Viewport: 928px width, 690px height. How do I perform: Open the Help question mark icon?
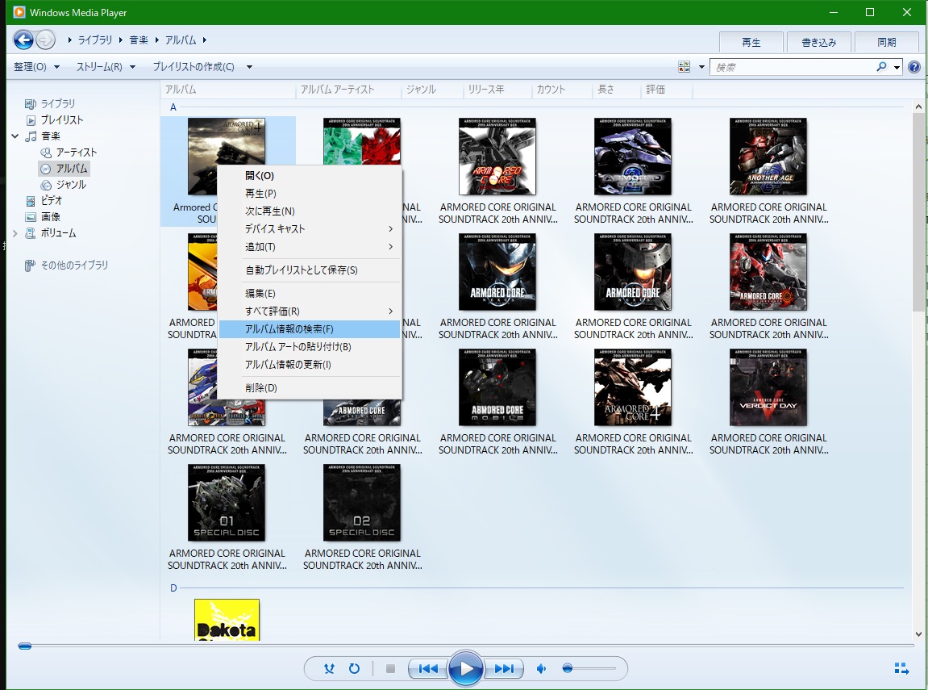914,67
